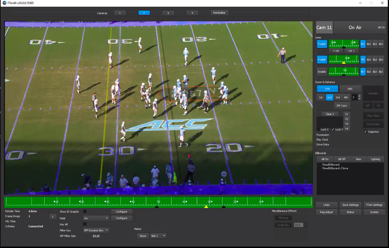
Task: Click the 2Pt Conv button
Action: pyautogui.click(x=341, y=106)
